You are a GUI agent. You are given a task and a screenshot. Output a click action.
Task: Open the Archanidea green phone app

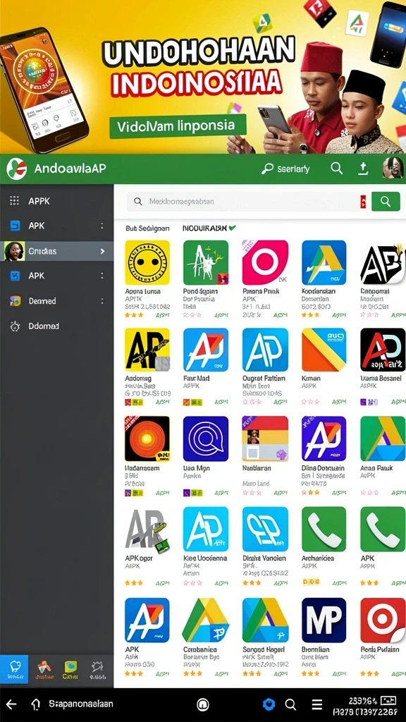click(x=324, y=529)
